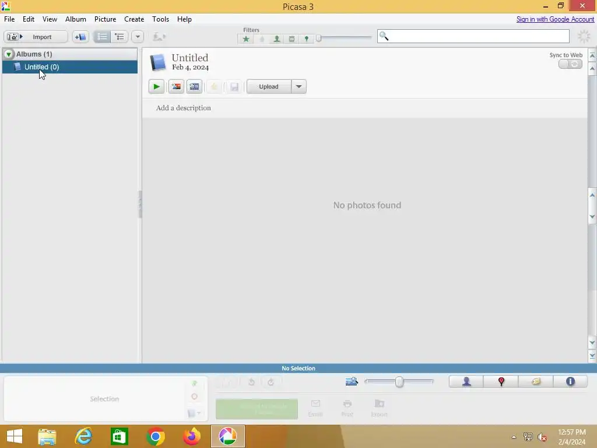Click the dimmed upload-to-web toolbar icon
This screenshot has width=597, height=448.
pyautogui.click(x=159, y=37)
